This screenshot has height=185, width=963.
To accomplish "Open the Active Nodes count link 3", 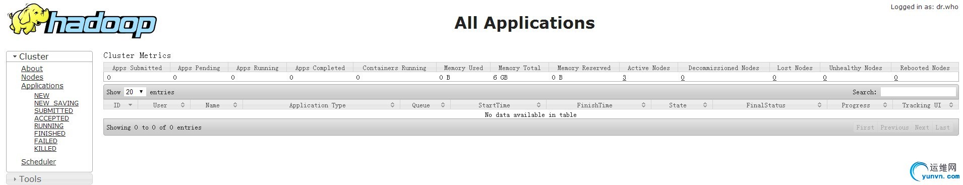I will pyautogui.click(x=624, y=78).
